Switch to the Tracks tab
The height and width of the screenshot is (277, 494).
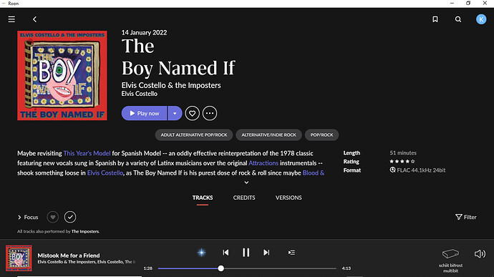pos(203,198)
